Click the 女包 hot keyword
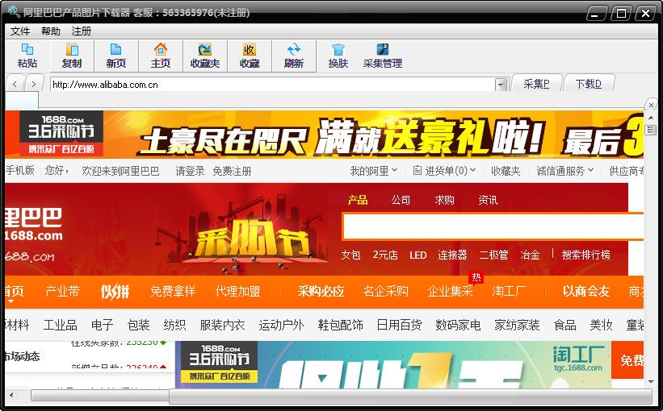Screen dimensions: 663x411 pos(351,255)
